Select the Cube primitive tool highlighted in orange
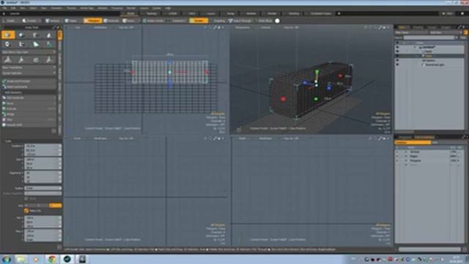 [8, 35]
